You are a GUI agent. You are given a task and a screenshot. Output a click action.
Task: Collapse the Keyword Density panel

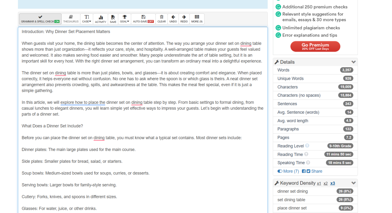(353, 183)
